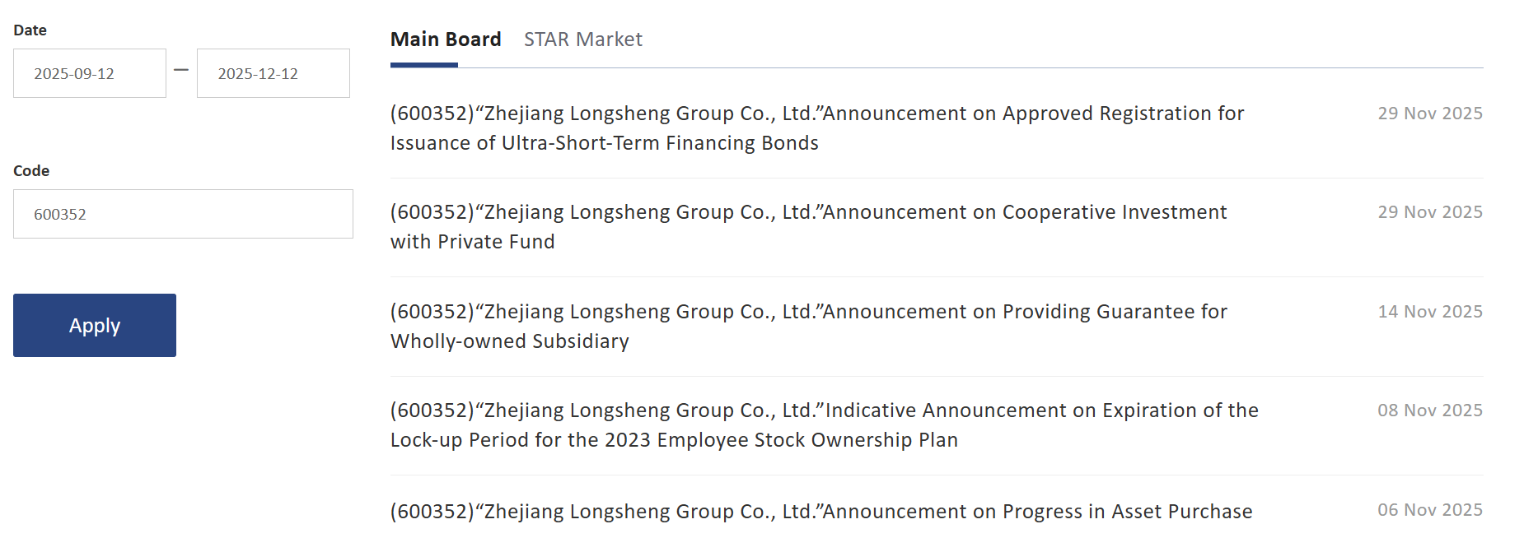Click the dash between the two date fields
The width and height of the screenshot is (1524, 538).
click(181, 70)
